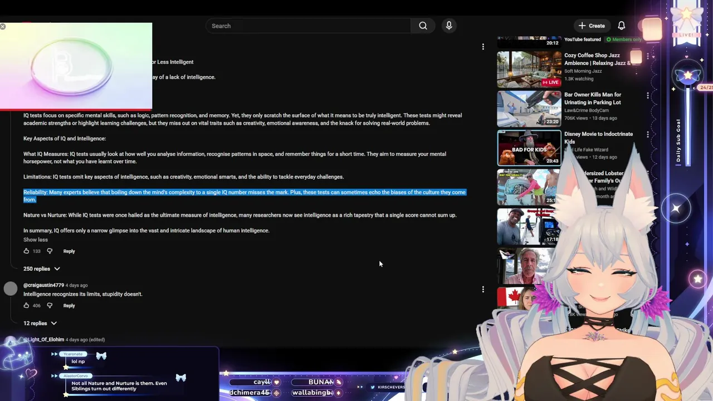This screenshot has width=713, height=401.
Task: Open options for Bar Owner video
Action: 648,96
